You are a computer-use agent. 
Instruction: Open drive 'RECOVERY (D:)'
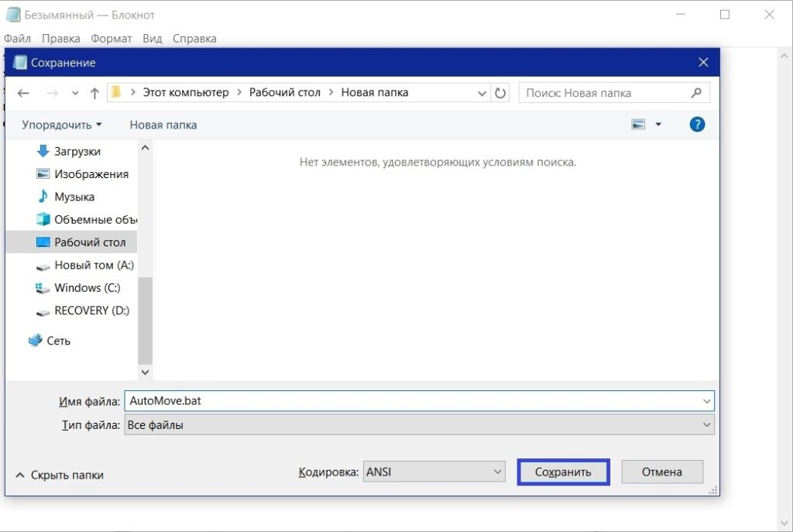(x=92, y=311)
